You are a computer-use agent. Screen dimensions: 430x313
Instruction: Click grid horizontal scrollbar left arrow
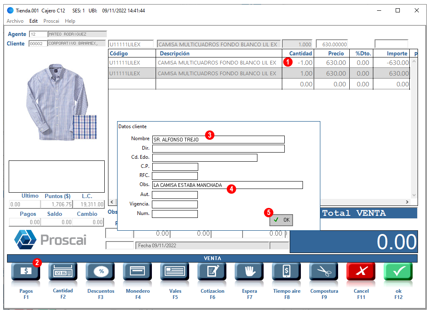pyautogui.click(x=112, y=202)
